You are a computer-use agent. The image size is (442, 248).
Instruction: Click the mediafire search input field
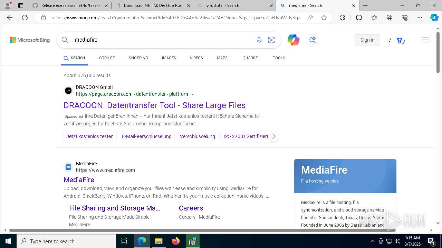(x=162, y=40)
